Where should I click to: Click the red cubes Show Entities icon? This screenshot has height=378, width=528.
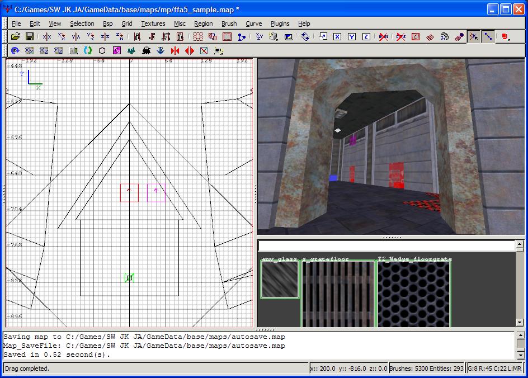(x=506, y=36)
